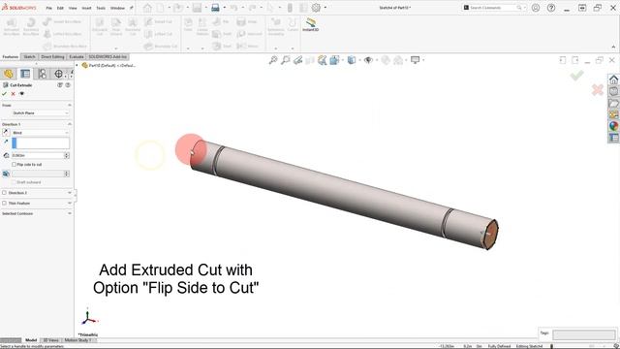Screen dimensions: 620x349
Task: Click the Print icon in top toolbar
Action: (215, 8)
